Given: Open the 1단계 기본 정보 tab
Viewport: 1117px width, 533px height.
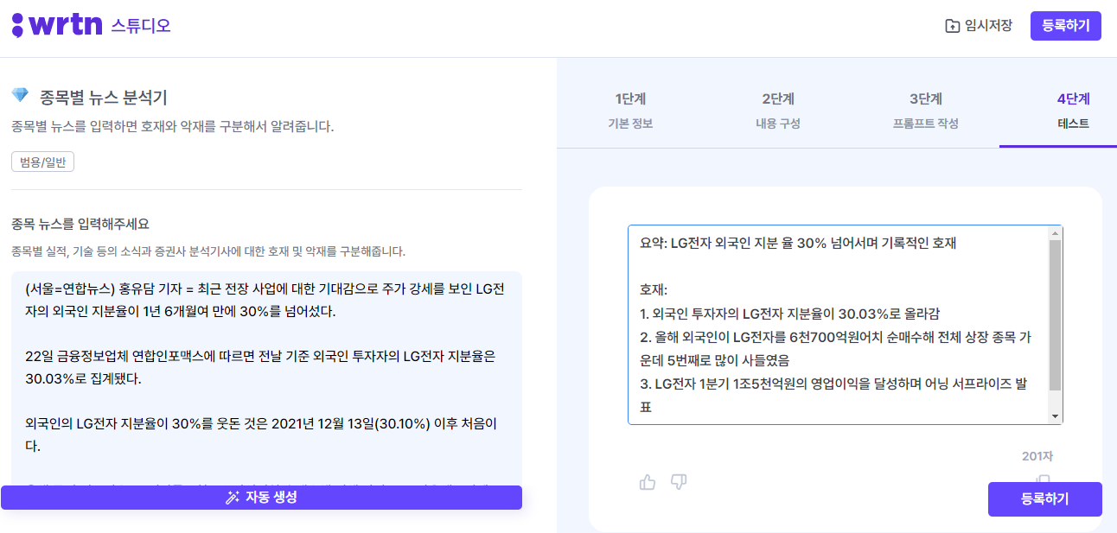Looking at the screenshot, I should coord(630,111).
